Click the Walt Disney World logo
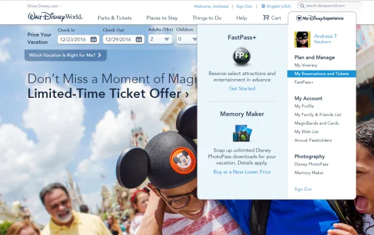 tap(55, 17)
